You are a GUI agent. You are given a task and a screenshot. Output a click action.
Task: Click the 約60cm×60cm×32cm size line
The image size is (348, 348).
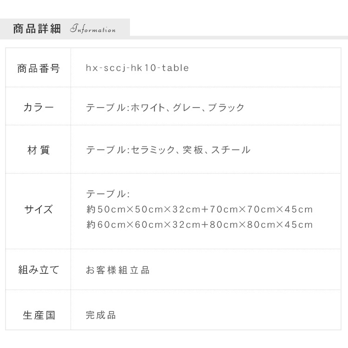click(200, 225)
